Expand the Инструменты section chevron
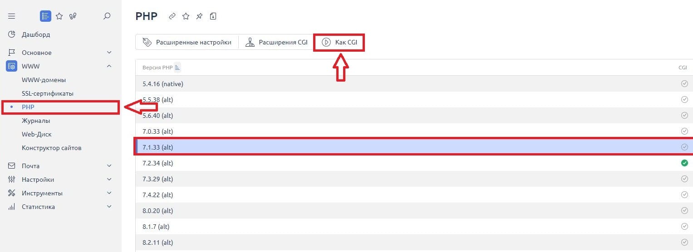 pyautogui.click(x=109, y=193)
